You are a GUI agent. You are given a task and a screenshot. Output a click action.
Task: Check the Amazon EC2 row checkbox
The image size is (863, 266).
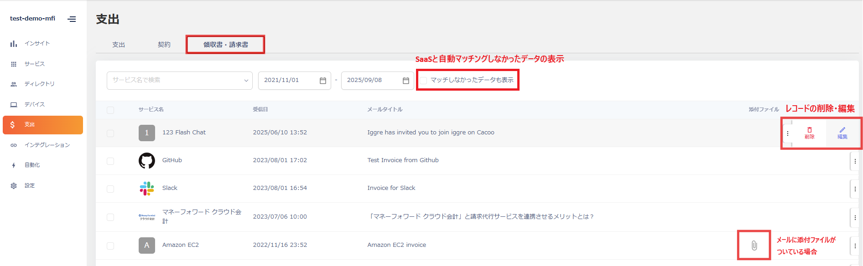tap(110, 246)
